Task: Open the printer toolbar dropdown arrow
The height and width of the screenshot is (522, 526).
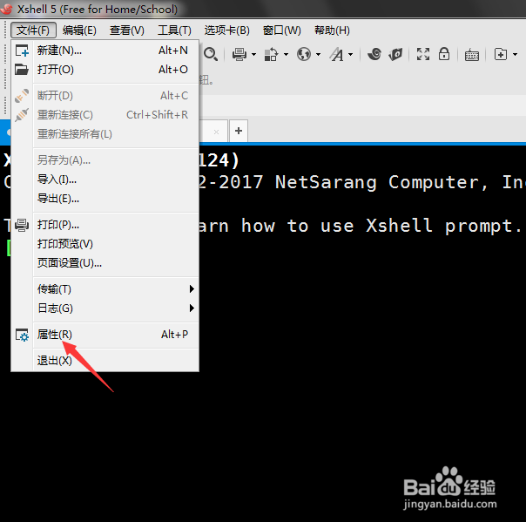Action: pyautogui.click(x=254, y=54)
